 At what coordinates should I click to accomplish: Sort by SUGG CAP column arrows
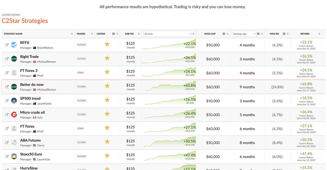[228, 34]
